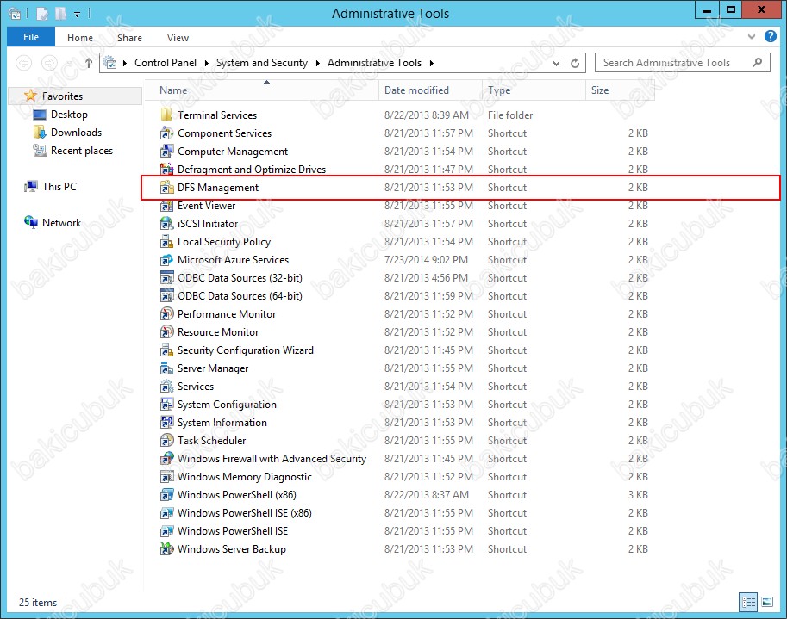Open the Home ribbon tab
The width and height of the screenshot is (787, 619).
(x=80, y=38)
